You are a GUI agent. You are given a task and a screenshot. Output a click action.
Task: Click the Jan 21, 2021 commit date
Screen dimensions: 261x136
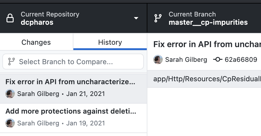(86, 94)
